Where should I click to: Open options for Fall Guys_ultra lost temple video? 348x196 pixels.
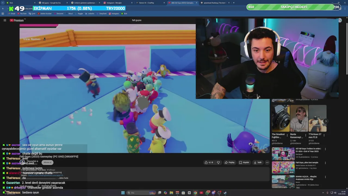(325, 163)
